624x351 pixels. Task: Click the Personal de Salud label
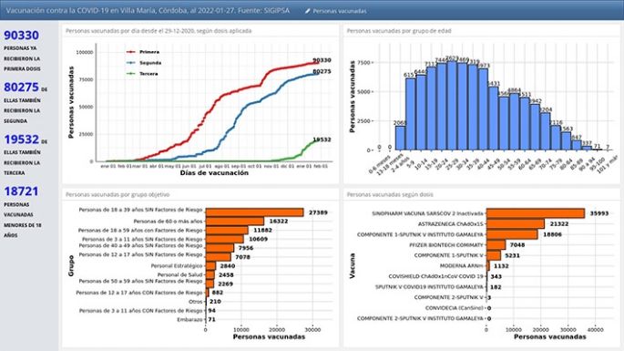tap(180, 275)
